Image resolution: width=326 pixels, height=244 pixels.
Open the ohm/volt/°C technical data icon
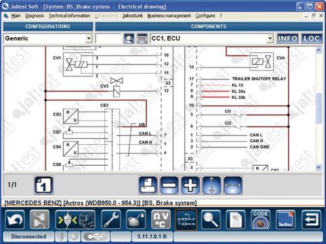pos(161,219)
